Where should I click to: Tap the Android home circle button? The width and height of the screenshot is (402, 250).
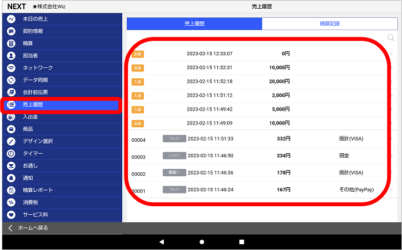point(201,242)
